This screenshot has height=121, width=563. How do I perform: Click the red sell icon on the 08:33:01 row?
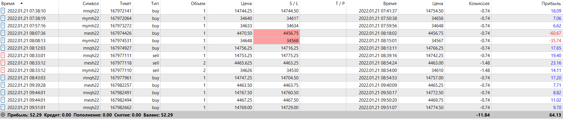click(3, 55)
